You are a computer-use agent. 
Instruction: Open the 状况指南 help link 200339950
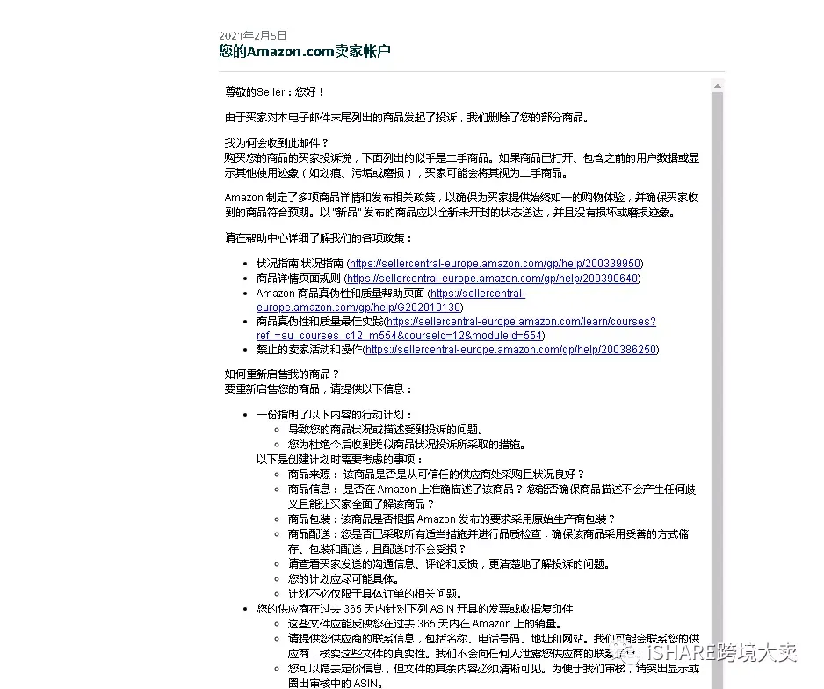pos(495,264)
